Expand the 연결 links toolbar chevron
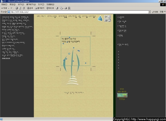Image resolution: width=166 pixels, height=121 pixels. [165, 12]
